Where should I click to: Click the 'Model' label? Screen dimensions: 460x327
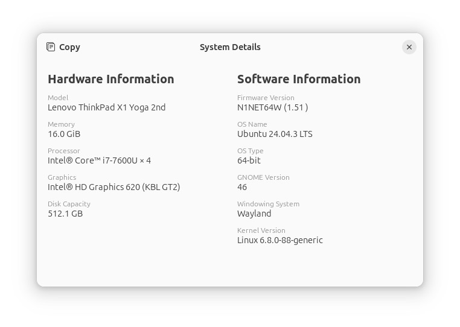pos(58,98)
